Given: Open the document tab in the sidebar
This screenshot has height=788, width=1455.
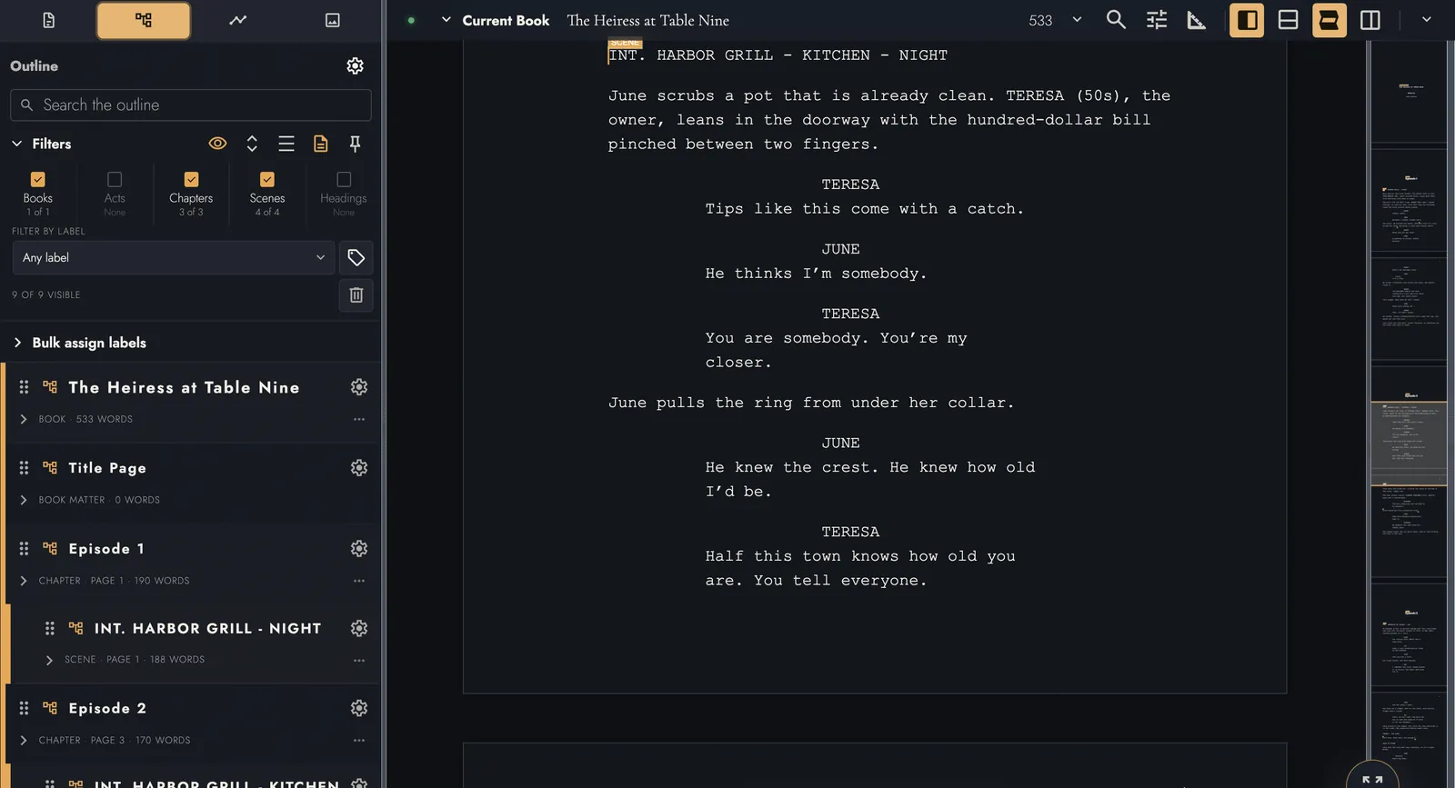Looking at the screenshot, I should pyautogui.click(x=49, y=20).
